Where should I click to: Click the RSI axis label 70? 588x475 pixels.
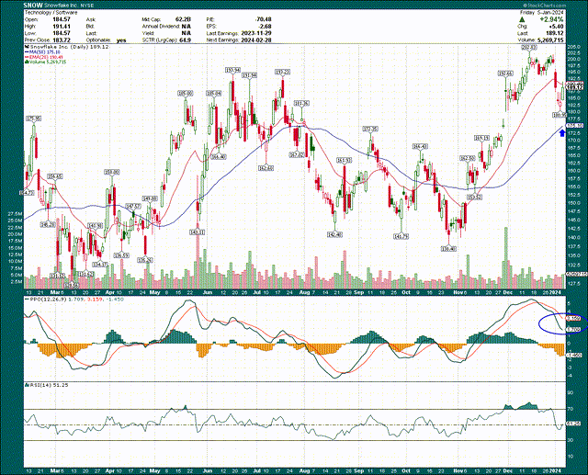click(x=571, y=409)
